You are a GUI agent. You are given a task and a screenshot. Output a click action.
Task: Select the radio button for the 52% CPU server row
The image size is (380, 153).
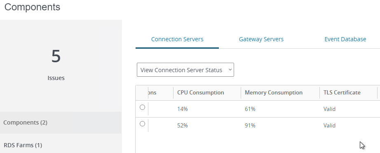[x=143, y=124]
